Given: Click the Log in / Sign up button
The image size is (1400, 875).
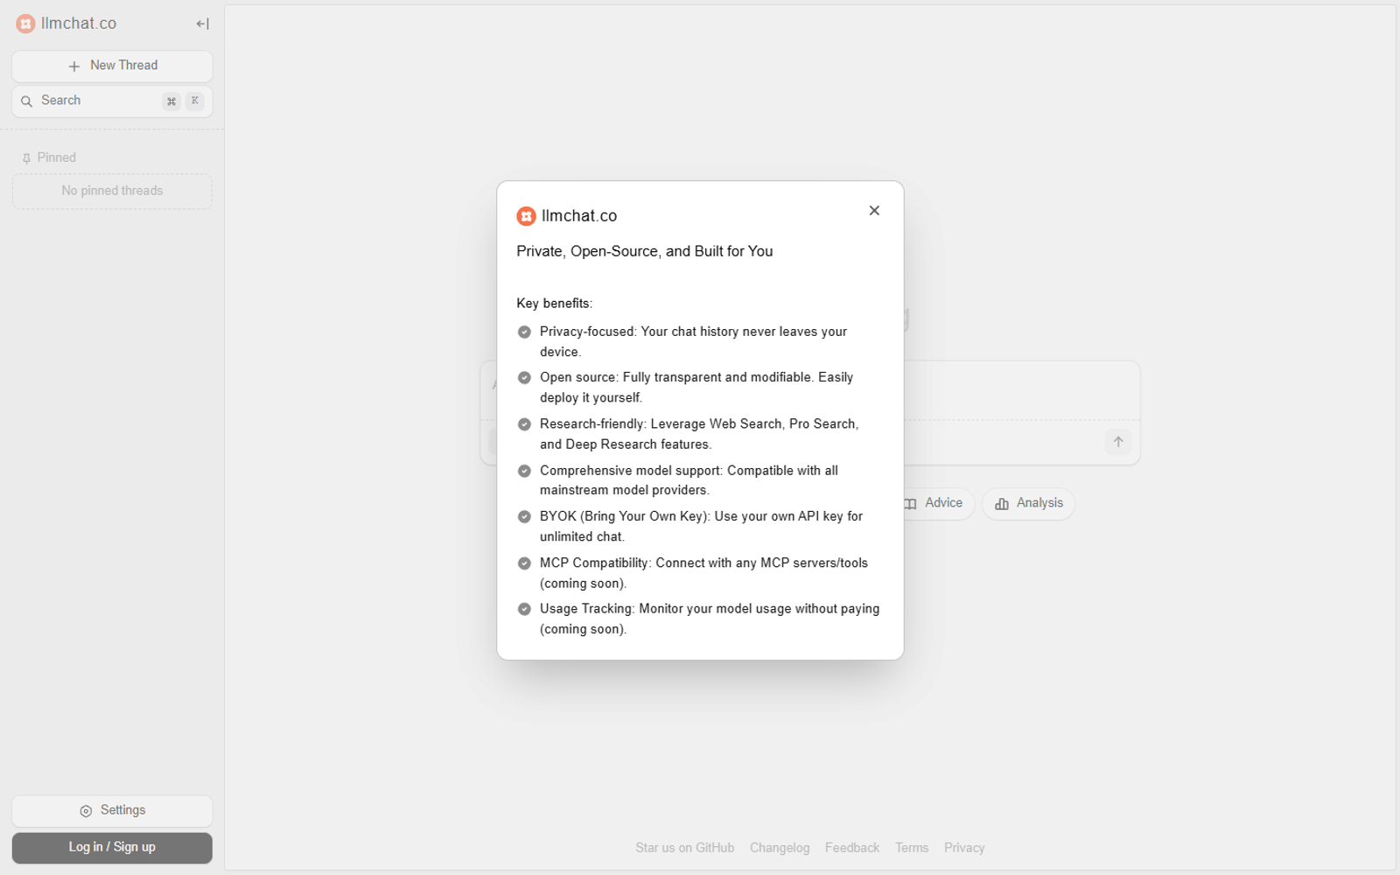Looking at the screenshot, I should point(112,848).
